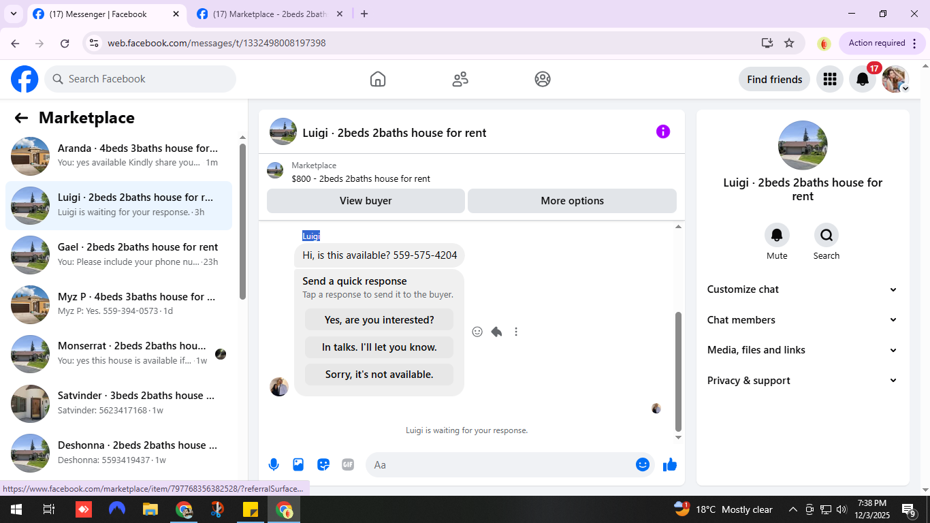
Task: Open Myz P 4beds 3baths conversation
Action: tap(118, 304)
